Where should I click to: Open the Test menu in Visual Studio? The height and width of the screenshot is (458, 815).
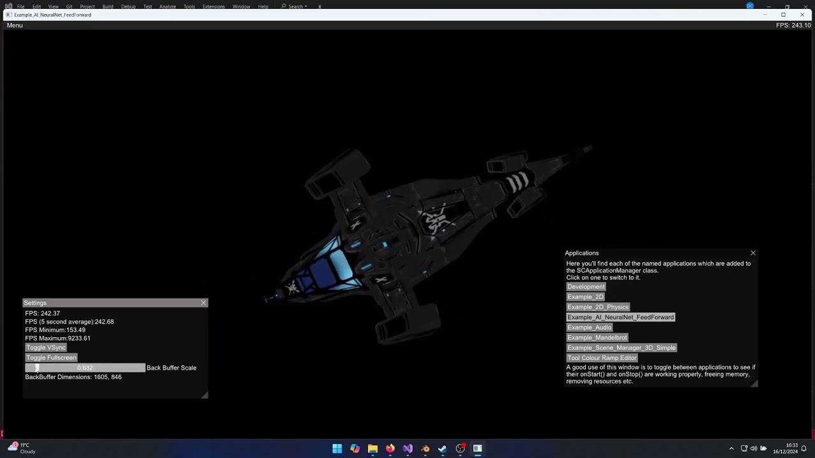click(147, 6)
